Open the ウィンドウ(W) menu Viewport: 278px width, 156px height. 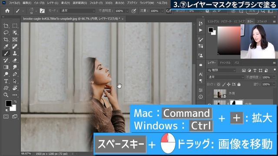pos(147,3)
